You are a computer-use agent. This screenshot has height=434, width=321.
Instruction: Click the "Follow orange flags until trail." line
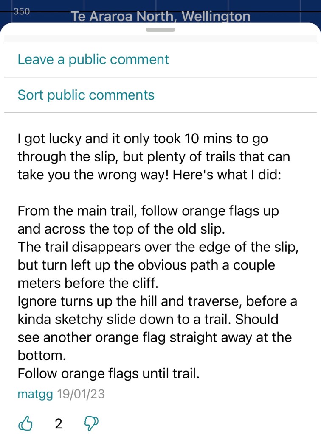(x=108, y=374)
